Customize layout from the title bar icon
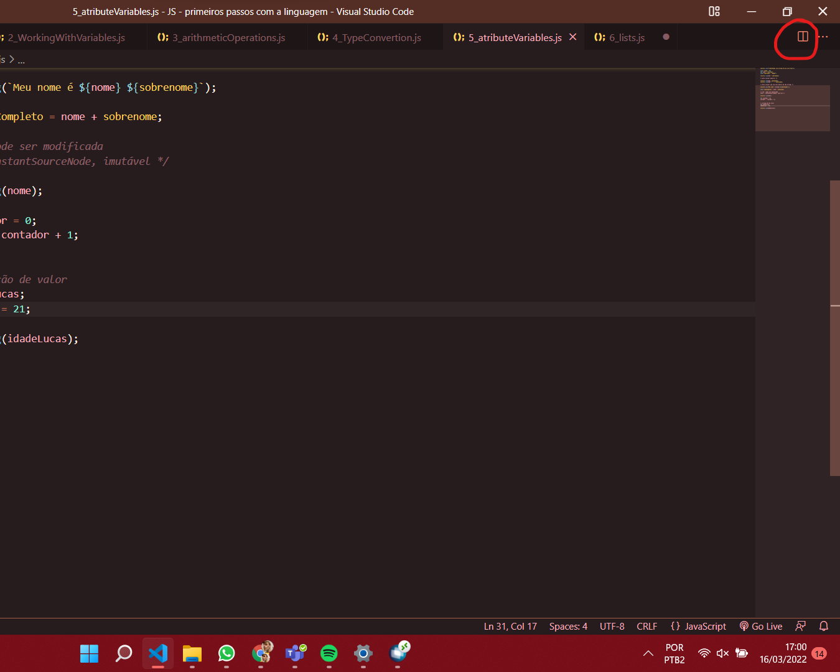 (x=714, y=11)
